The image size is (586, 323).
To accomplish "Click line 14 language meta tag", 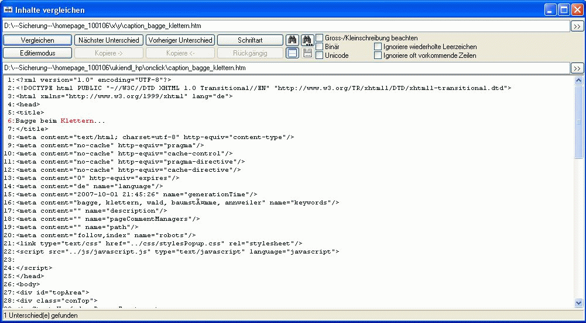I will [90, 186].
